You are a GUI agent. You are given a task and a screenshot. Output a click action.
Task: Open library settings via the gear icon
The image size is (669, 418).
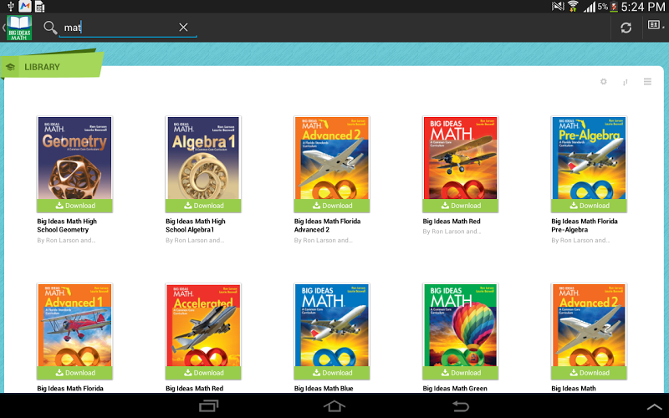point(603,81)
